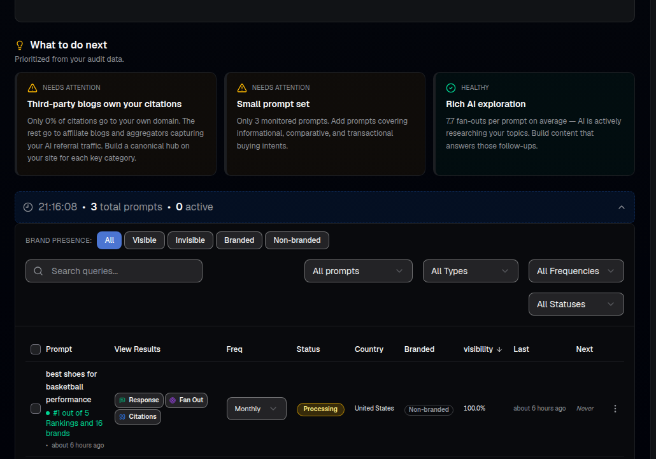Click the #1 out of 5 Rankings text

coord(75,423)
